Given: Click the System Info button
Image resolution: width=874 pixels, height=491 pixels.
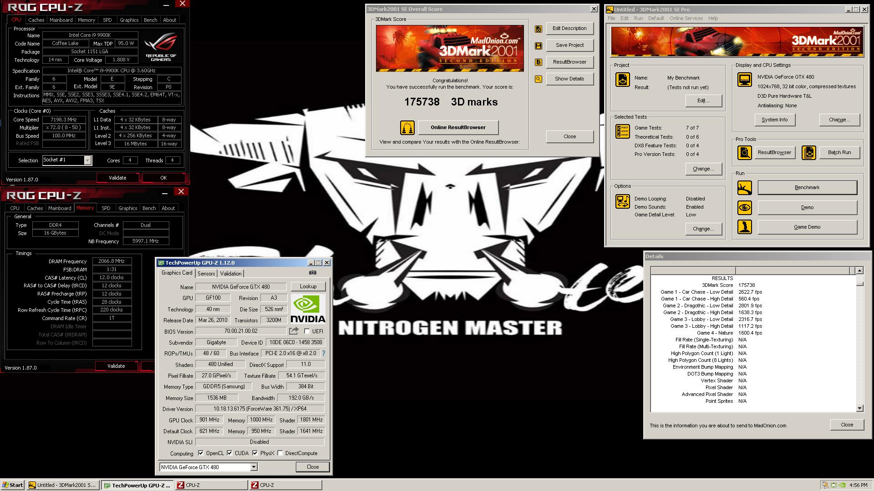Looking at the screenshot, I should pyautogui.click(x=774, y=120).
